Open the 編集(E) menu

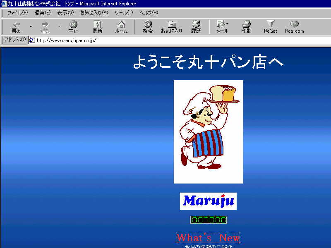tap(43, 13)
